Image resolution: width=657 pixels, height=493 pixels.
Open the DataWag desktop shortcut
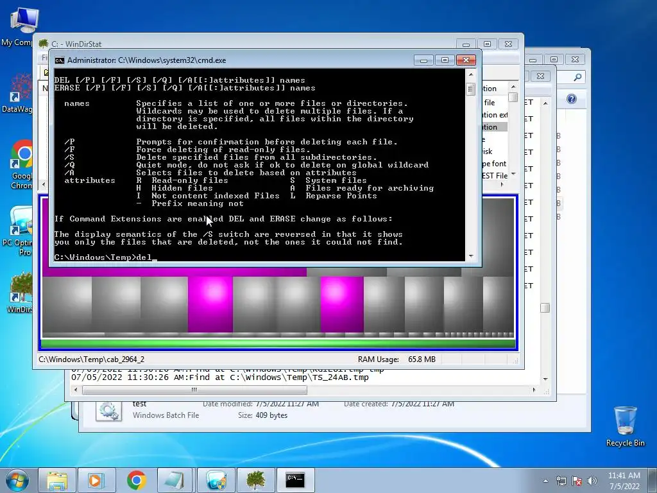point(17,93)
